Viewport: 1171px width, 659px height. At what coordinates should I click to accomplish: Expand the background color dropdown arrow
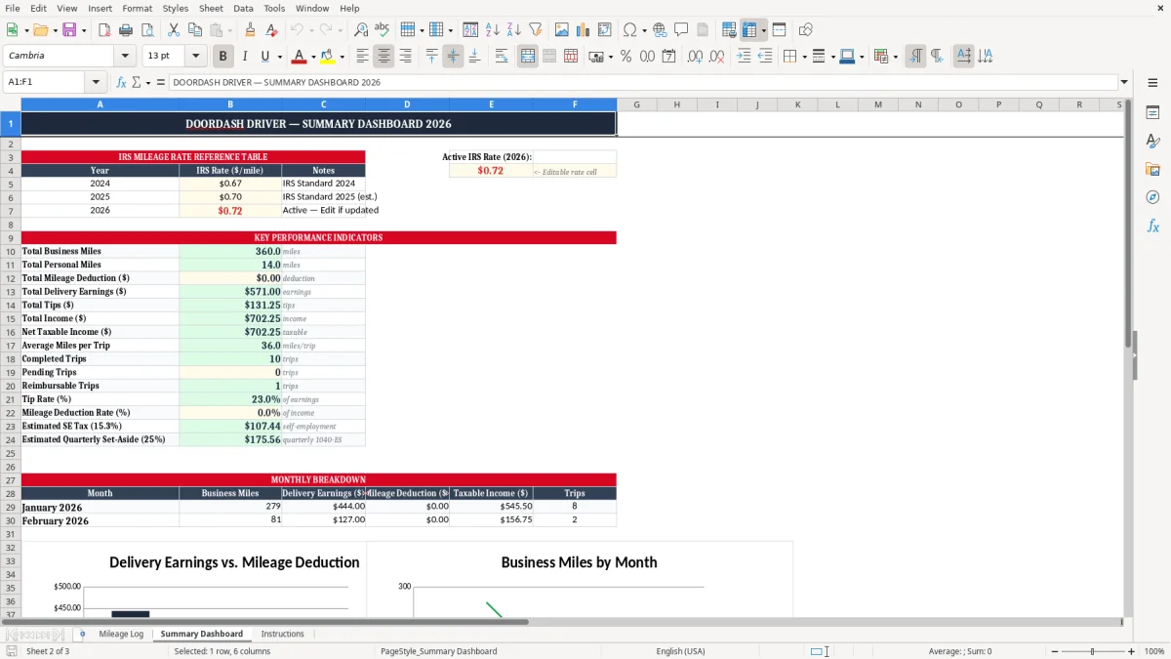pos(342,57)
